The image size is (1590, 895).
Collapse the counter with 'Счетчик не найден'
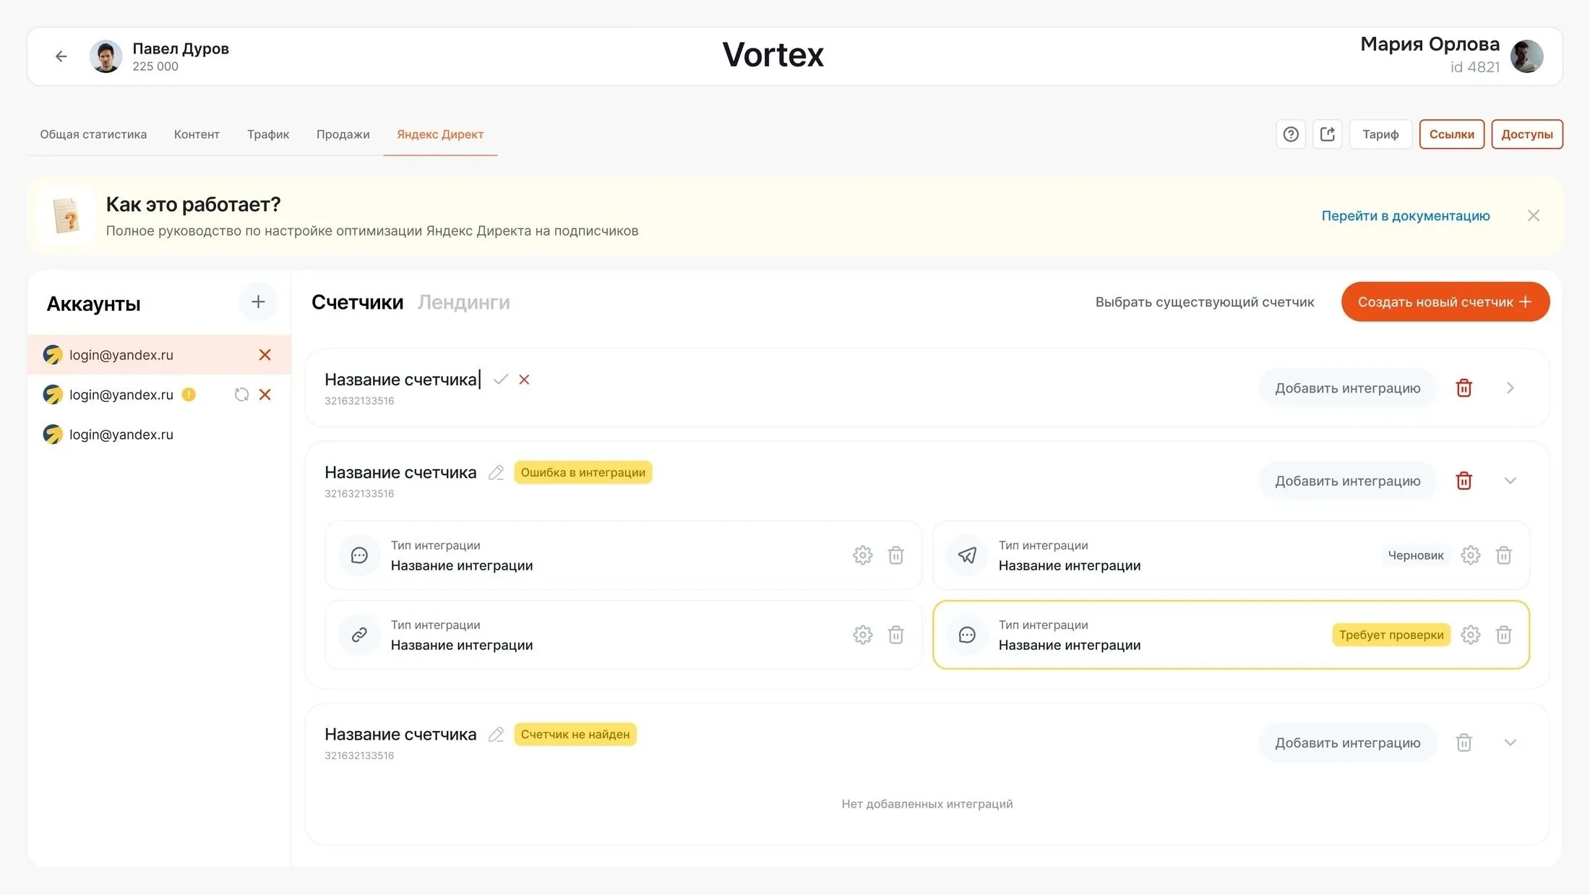[x=1510, y=742]
